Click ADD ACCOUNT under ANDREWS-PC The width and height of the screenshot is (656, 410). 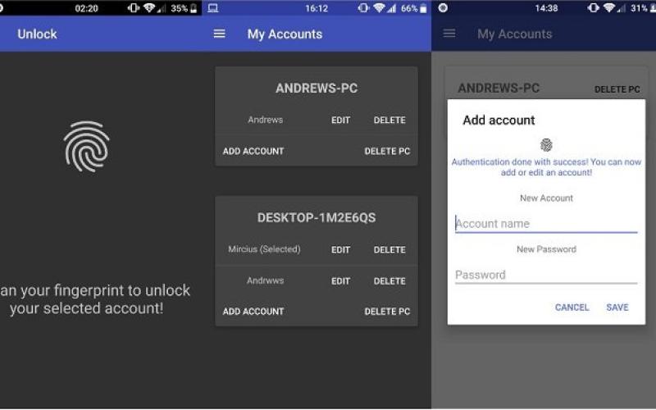coord(253,151)
